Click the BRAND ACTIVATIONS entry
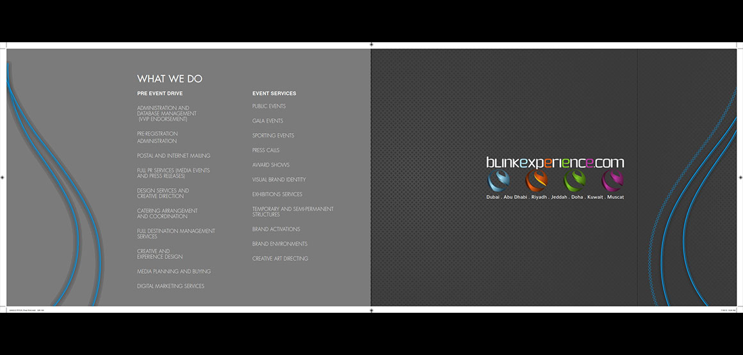The height and width of the screenshot is (355, 743). 276,229
